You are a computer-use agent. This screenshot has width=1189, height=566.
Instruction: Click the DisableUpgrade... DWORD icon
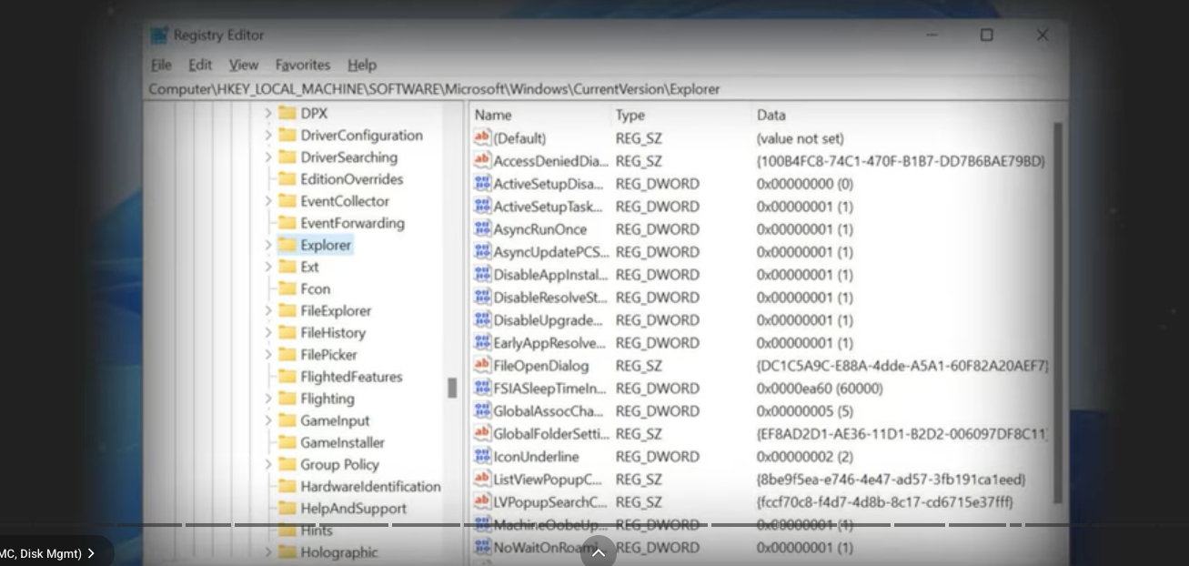[x=482, y=319]
